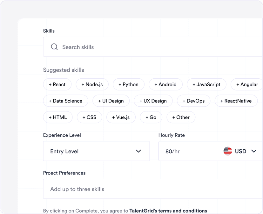The width and height of the screenshot is (263, 214).
Task: Click into the Search skills field
Action: [x=152, y=47]
